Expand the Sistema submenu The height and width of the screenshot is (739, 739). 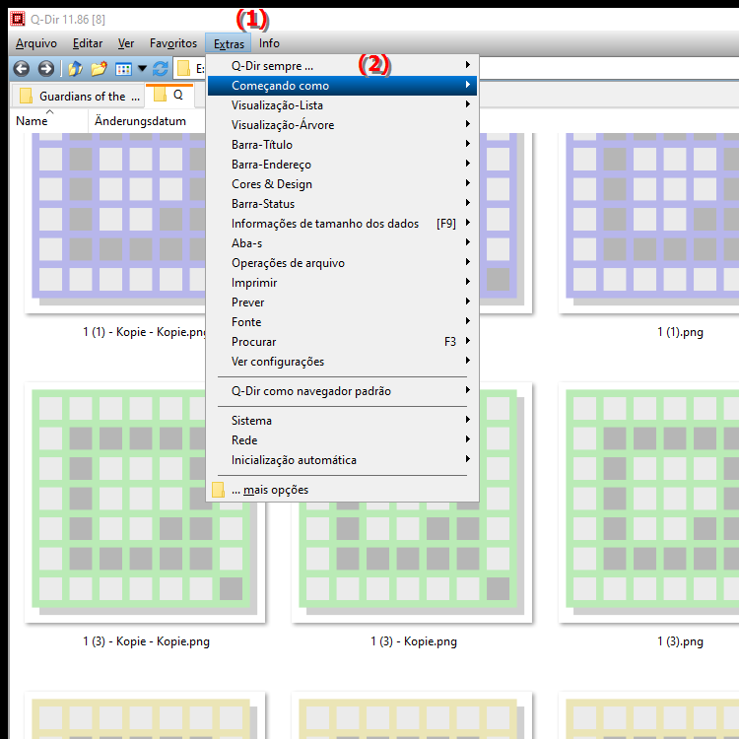pyautogui.click(x=342, y=421)
